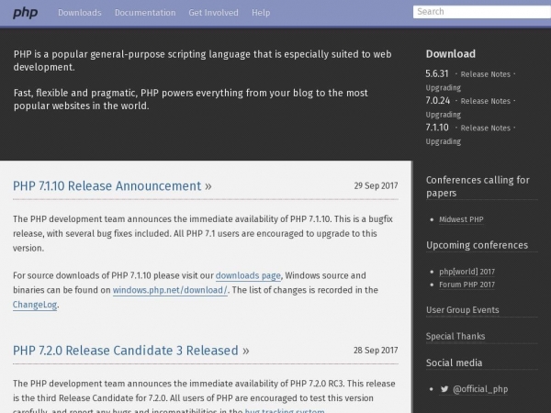Open Release Notes for 5.6.31
This screenshot has width=551, height=413.
pyautogui.click(x=485, y=74)
